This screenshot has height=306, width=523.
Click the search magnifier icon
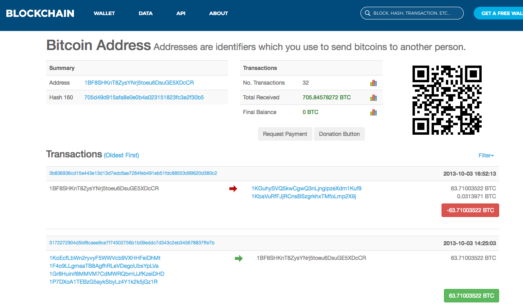click(367, 13)
